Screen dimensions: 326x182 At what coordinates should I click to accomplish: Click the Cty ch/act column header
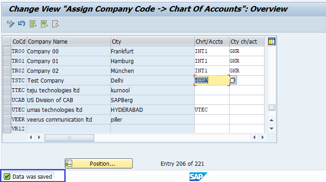pyautogui.click(x=247, y=41)
